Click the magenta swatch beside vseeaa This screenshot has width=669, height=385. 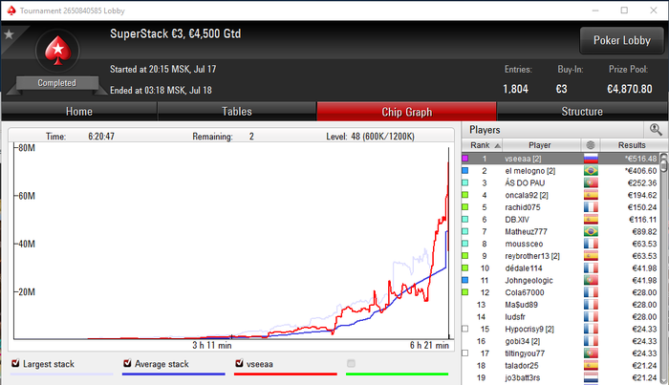coord(465,159)
